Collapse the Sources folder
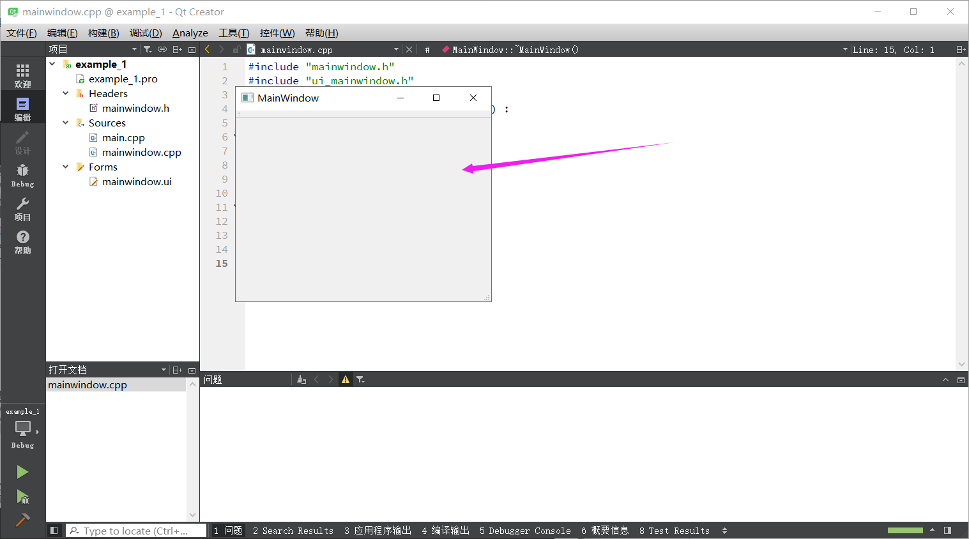 pyautogui.click(x=65, y=123)
